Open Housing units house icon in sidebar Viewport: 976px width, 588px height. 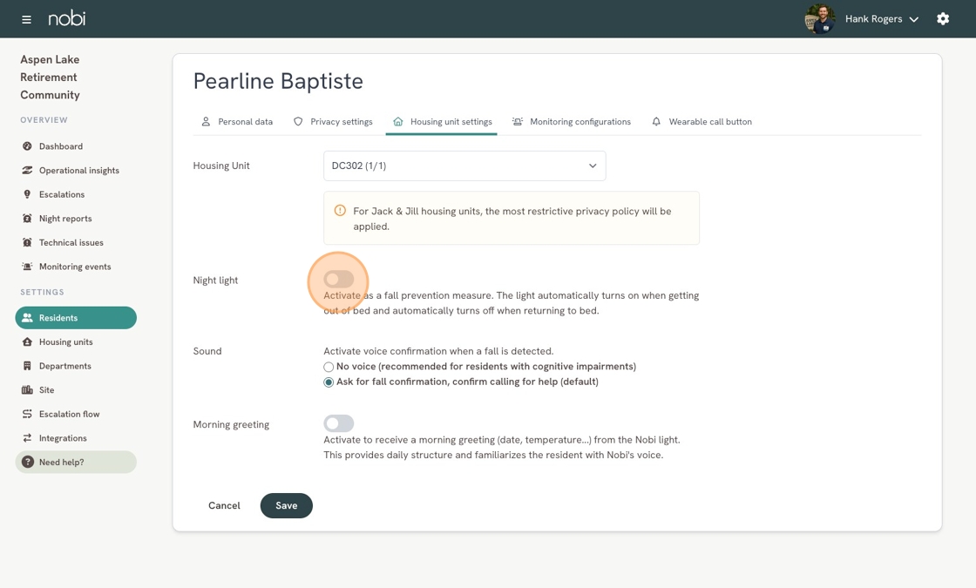click(27, 341)
